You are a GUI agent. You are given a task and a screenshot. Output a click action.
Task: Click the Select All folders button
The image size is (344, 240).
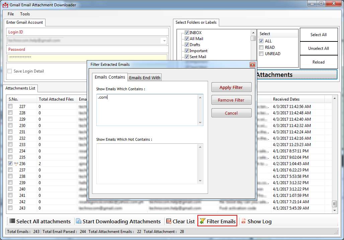pos(319,35)
